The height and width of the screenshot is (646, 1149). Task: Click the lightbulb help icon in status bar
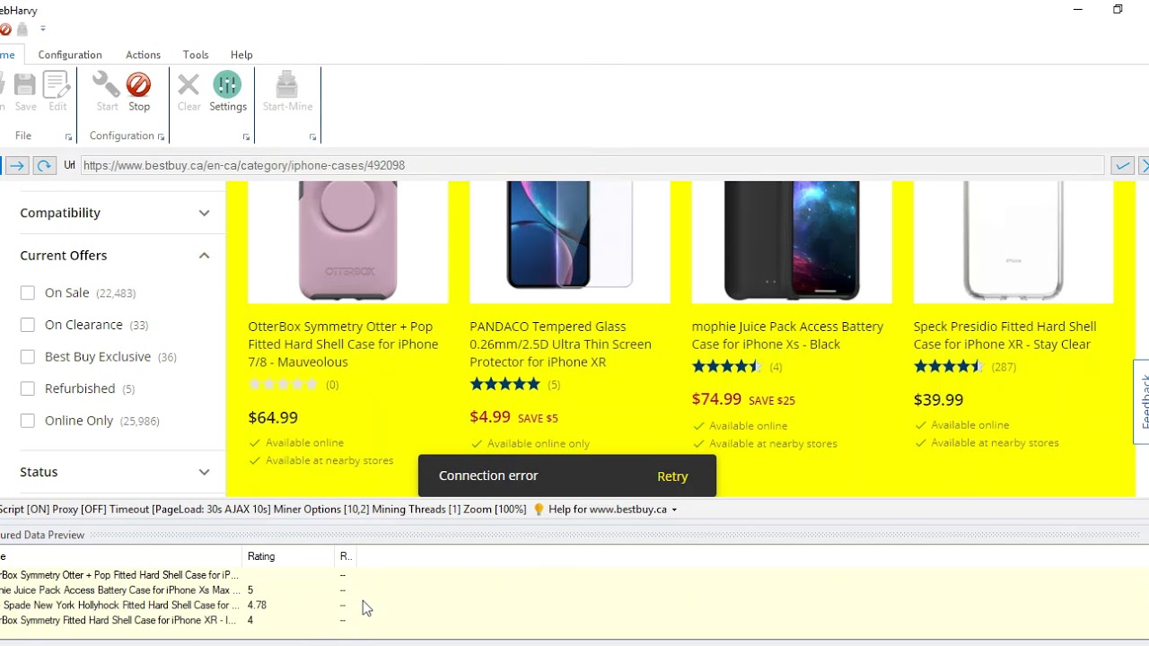pos(539,509)
